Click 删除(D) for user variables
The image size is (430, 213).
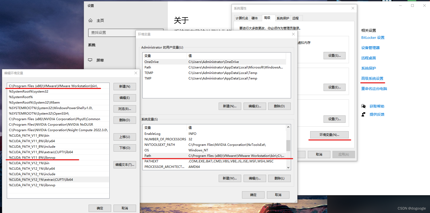pyautogui.click(x=279, y=106)
